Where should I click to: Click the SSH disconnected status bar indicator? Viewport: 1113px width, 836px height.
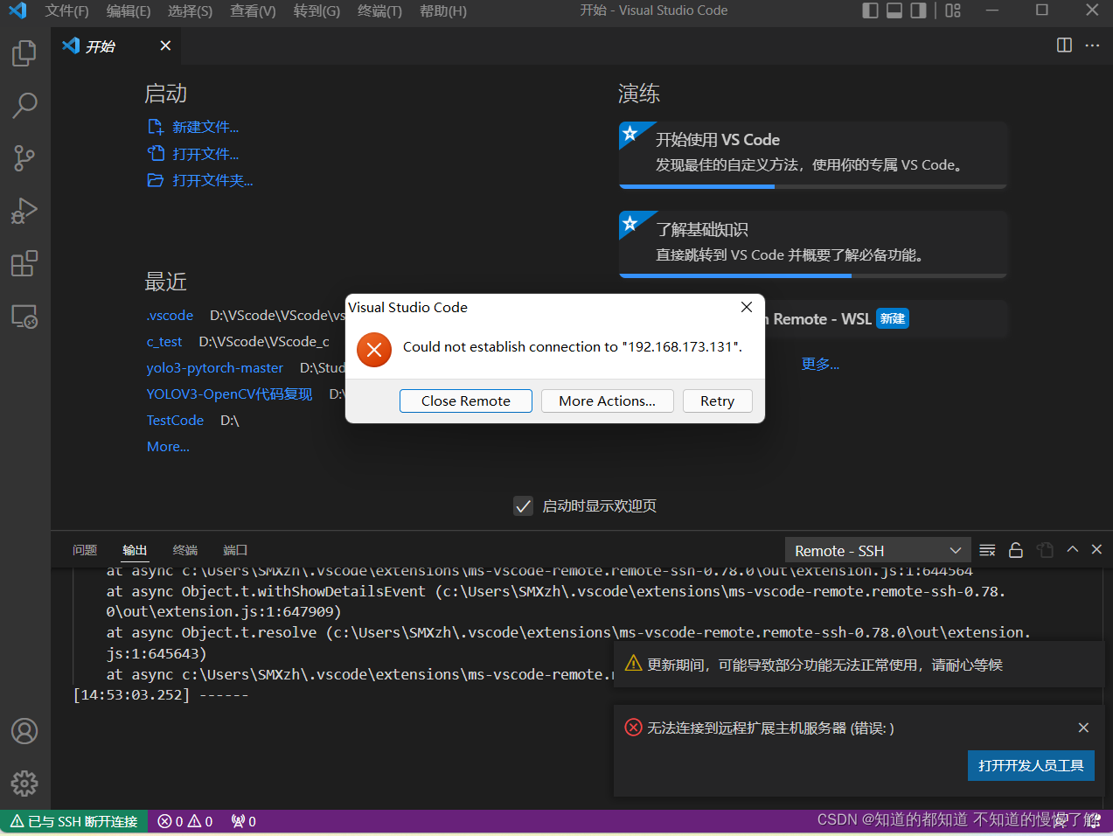point(74,821)
